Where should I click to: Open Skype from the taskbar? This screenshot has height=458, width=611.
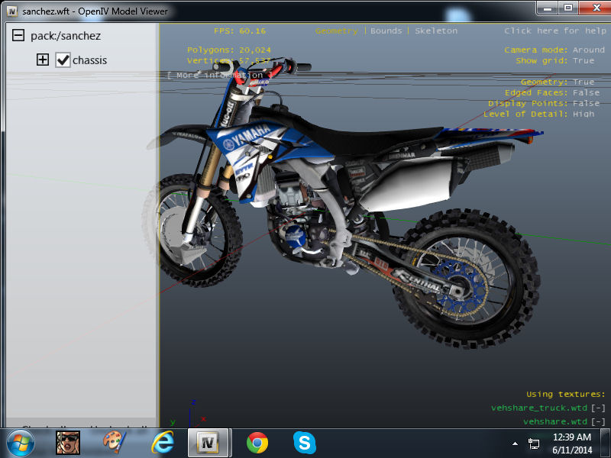[x=304, y=443]
